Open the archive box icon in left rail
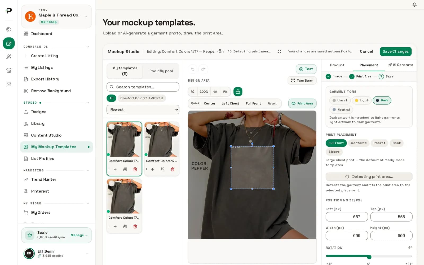The width and height of the screenshot is (424, 265). click(x=9, y=84)
